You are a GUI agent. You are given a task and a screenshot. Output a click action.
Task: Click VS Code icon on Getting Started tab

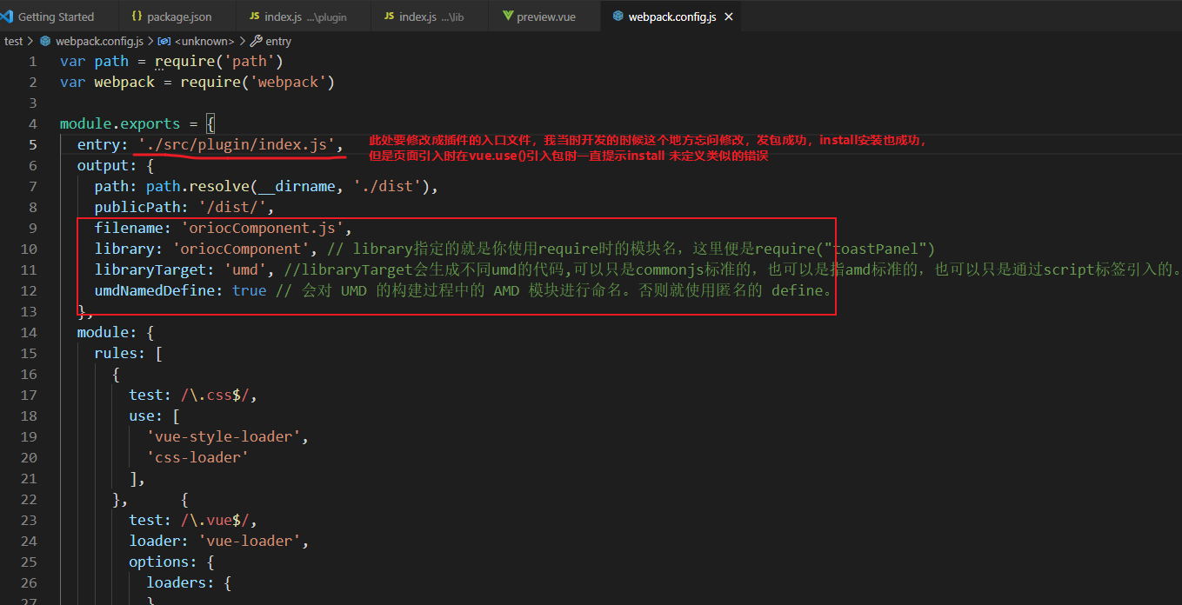7,17
